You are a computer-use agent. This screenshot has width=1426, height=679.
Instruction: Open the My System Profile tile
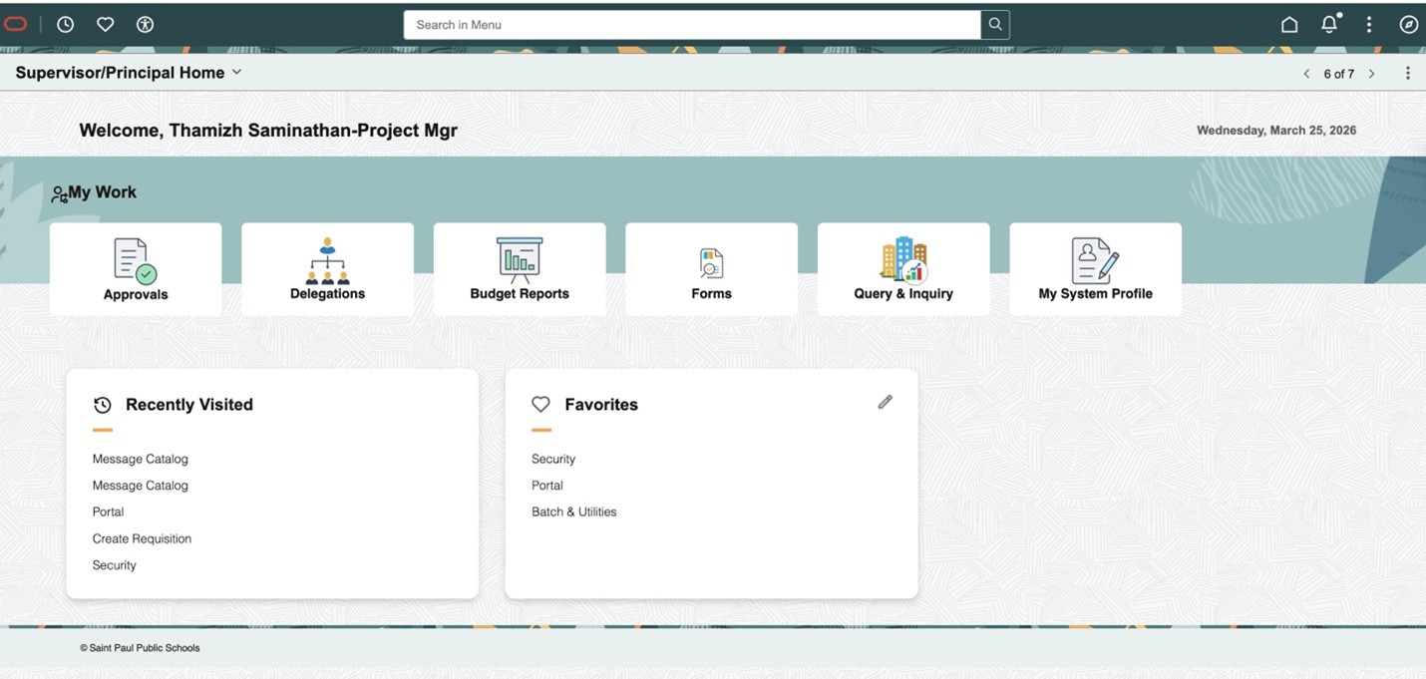coord(1095,269)
